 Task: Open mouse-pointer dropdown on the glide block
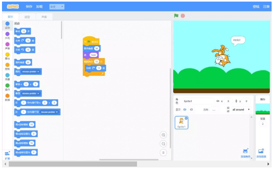(49, 112)
